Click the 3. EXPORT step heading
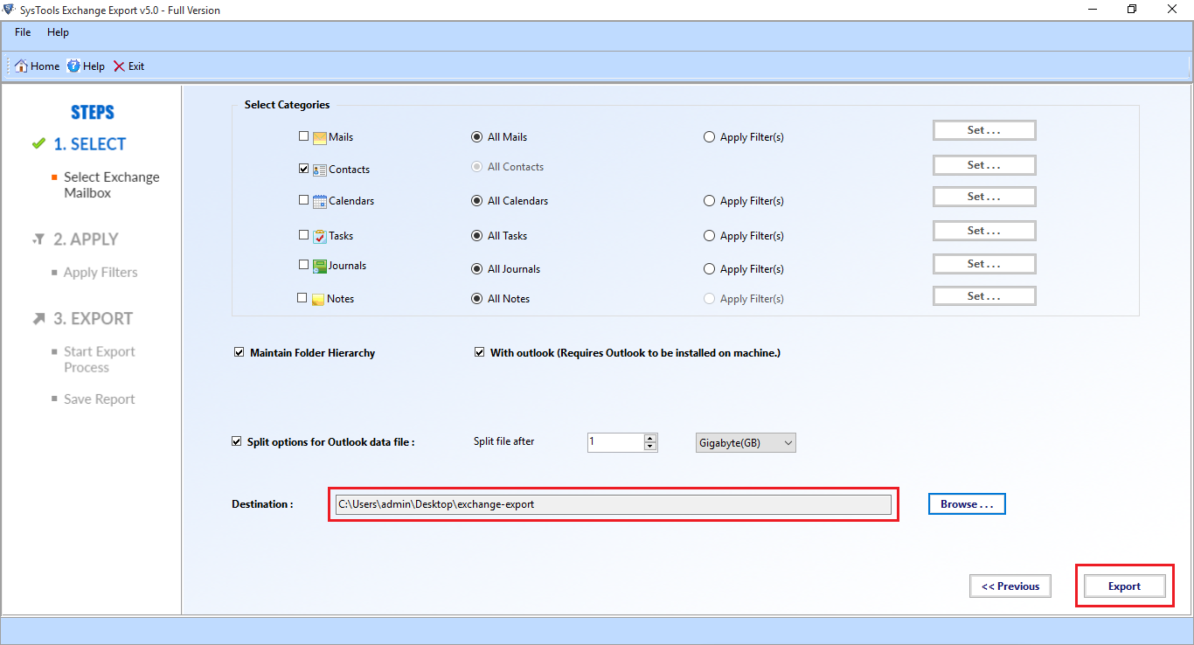This screenshot has width=1194, height=645. (93, 319)
